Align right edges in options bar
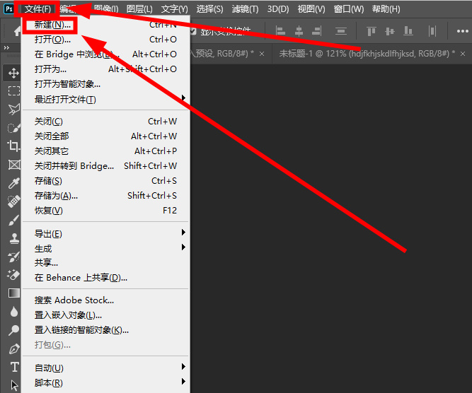Screen dimensions: 472x393 (317, 31)
